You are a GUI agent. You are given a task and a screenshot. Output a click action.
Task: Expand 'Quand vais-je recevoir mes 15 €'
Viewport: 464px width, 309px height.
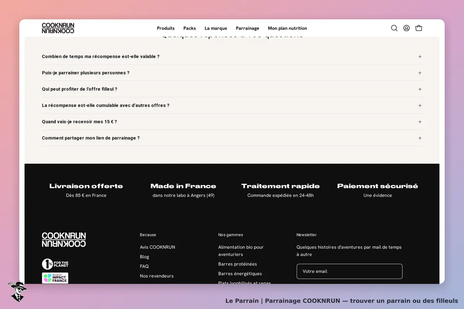tap(232, 122)
